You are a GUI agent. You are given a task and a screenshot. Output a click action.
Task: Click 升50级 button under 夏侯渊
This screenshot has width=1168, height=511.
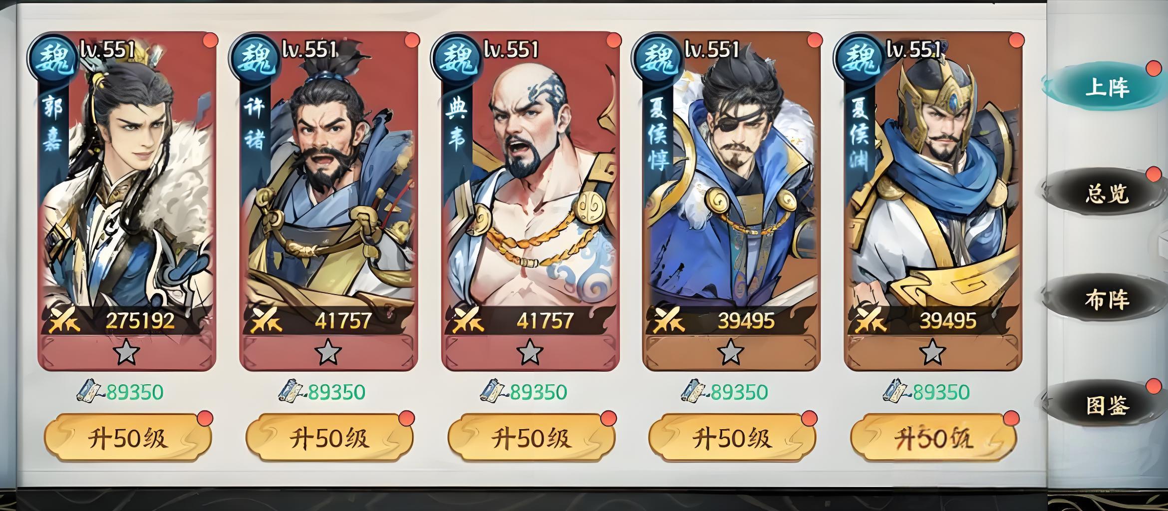[933, 438]
